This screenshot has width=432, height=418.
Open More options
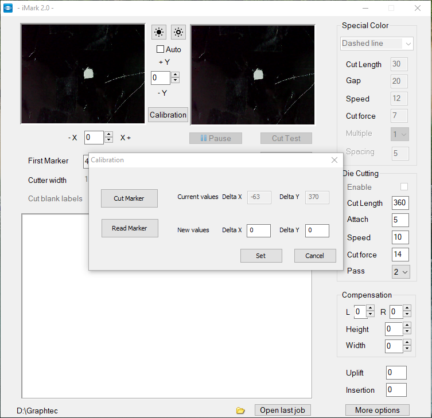377,410
